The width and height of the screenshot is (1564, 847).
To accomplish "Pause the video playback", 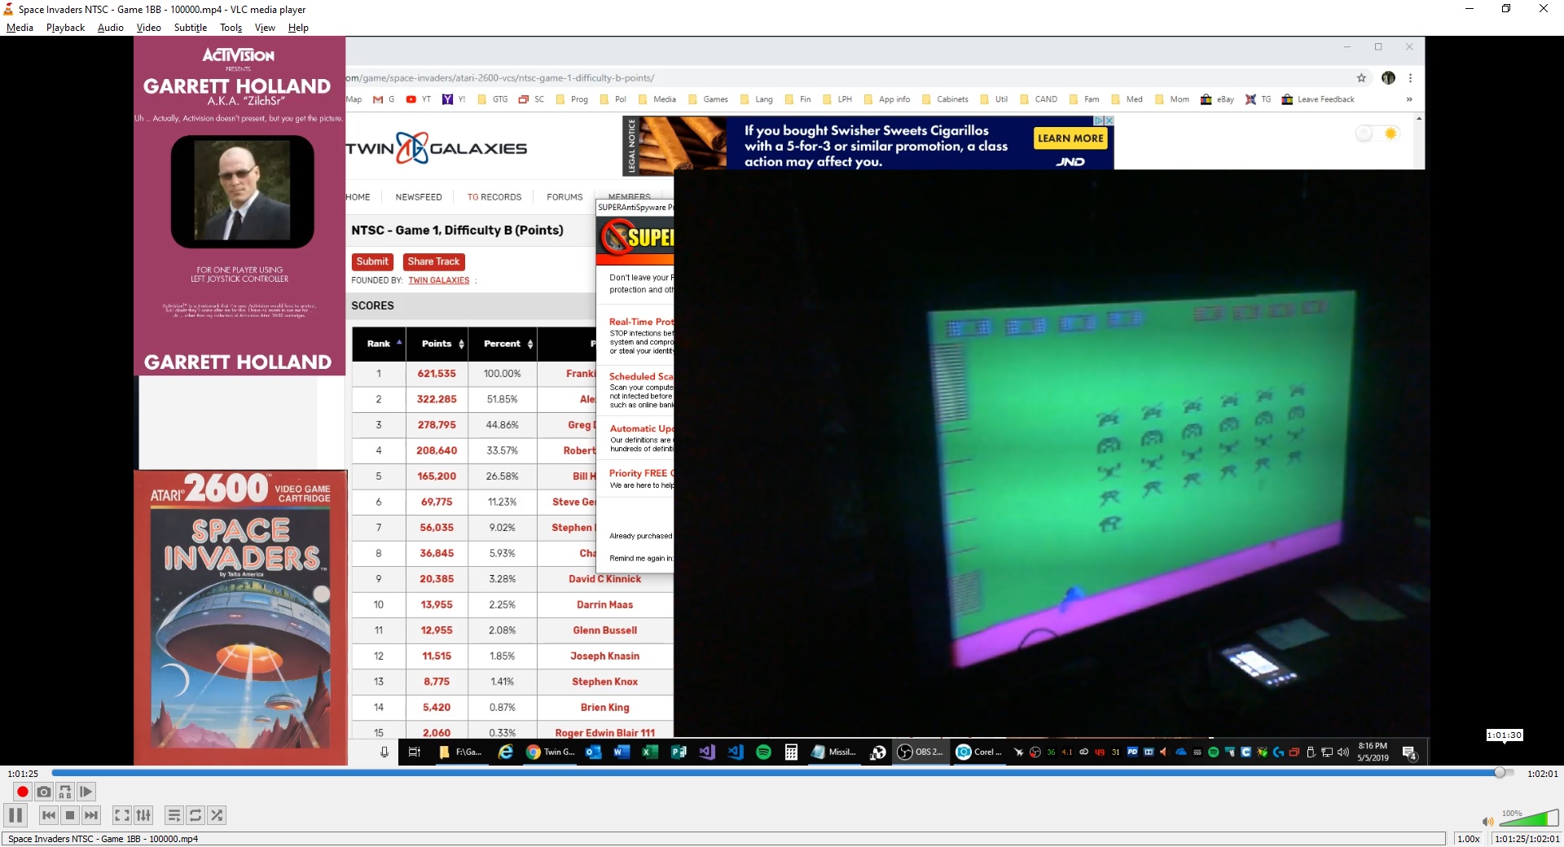I will tap(15, 815).
